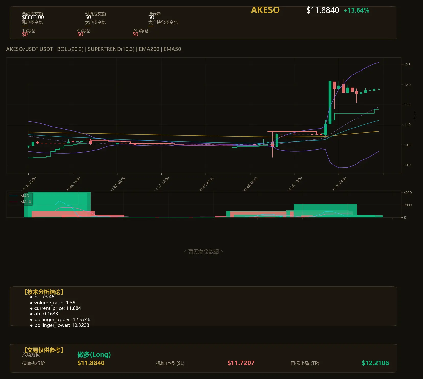Click the 28, 08:00 time axis label
Screen dimensions: 423x379
click(251, 183)
